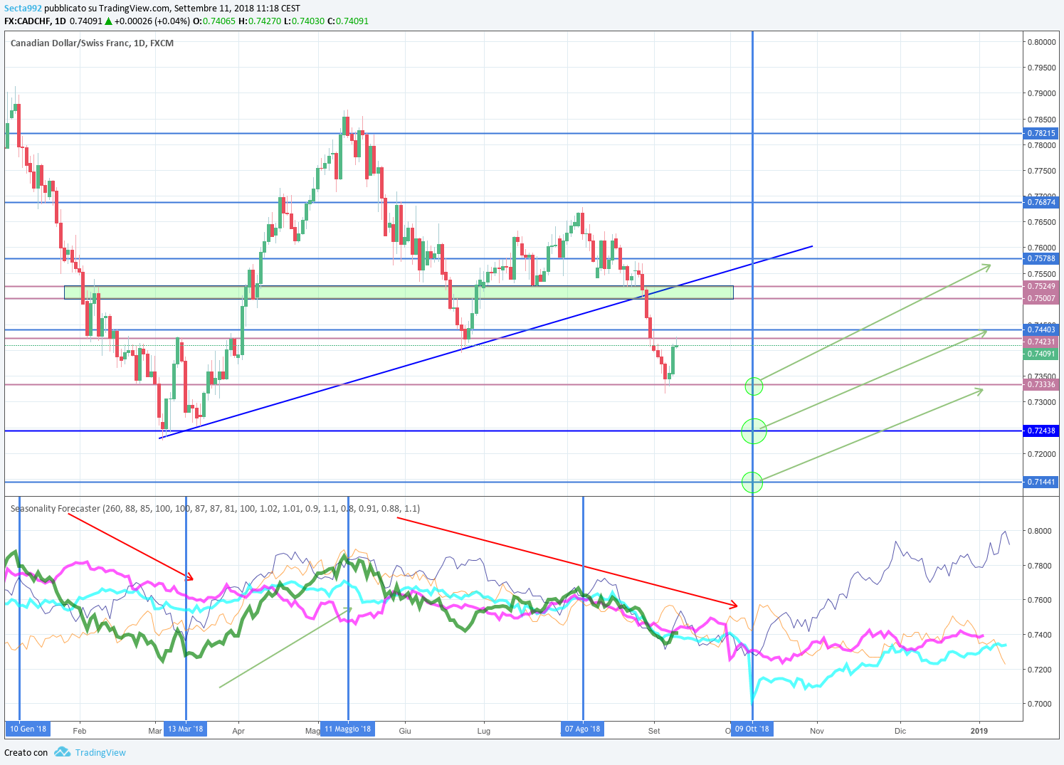This screenshot has height=765, width=1064.
Task: Select the 0.78215 price label
Action: click(1041, 133)
